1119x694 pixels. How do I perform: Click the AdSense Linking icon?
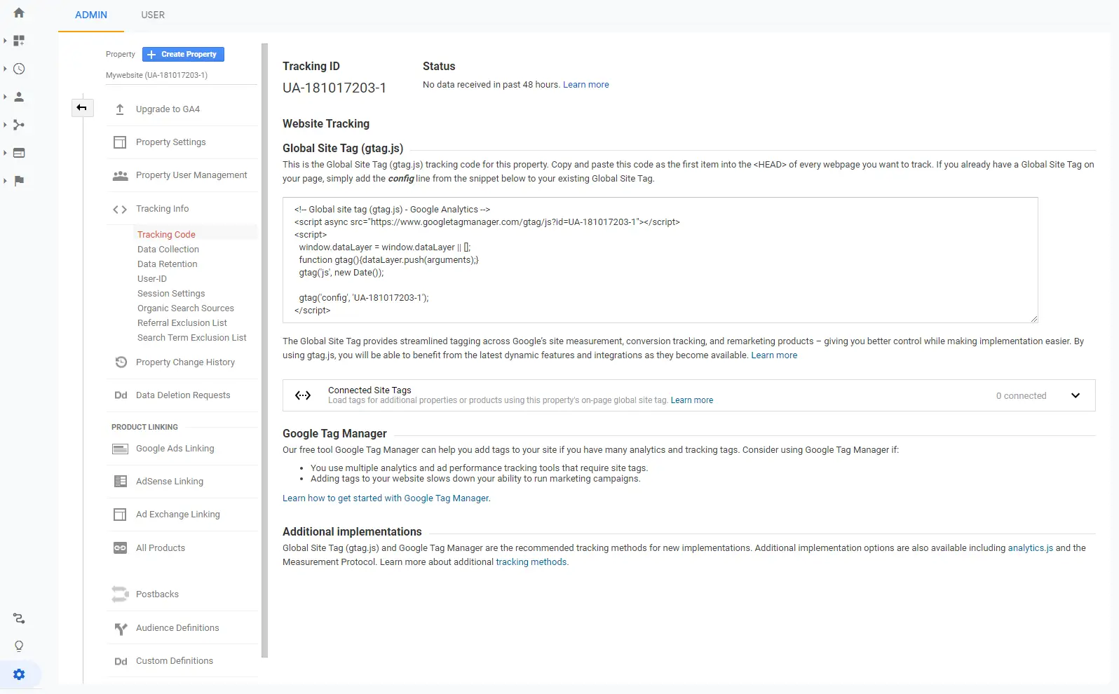pos(120,482)
